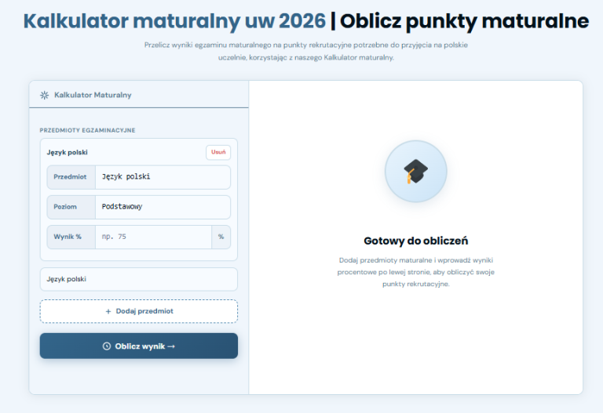Click the graduation cap icon
Viewport: 603px width, 413px height.
click(415, 171)
